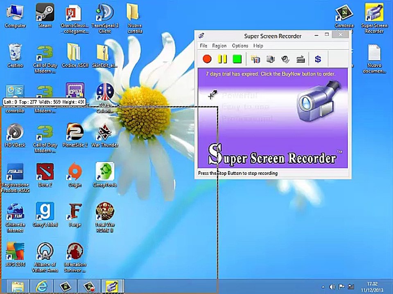393x294 pixels.
Task: Open network status icon in system tray
Action: pyautogui.click(x=351, y=287)
